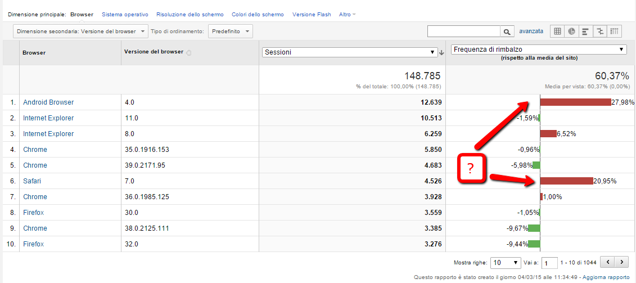The width and height of the screenshot is (636, 283).
Task: Switch to pie chart percentage view
Action: (572, 32)
